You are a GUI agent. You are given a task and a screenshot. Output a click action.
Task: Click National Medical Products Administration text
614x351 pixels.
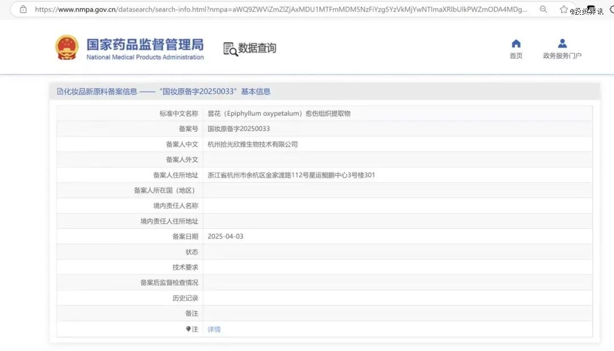pyautogui.click(x=145, y=57)
